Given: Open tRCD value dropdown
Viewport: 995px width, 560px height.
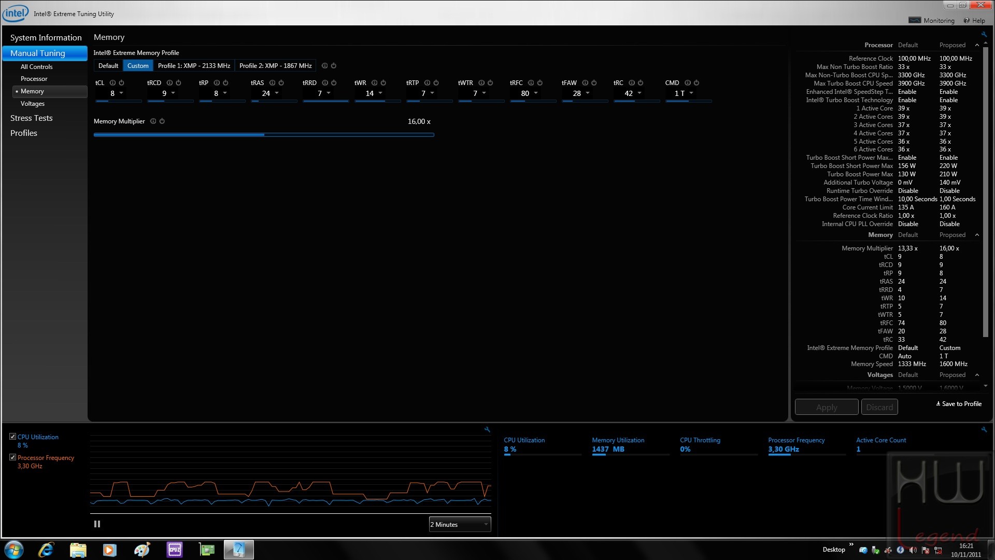Looking at the screenshot, I should click(x=173, y=93).
